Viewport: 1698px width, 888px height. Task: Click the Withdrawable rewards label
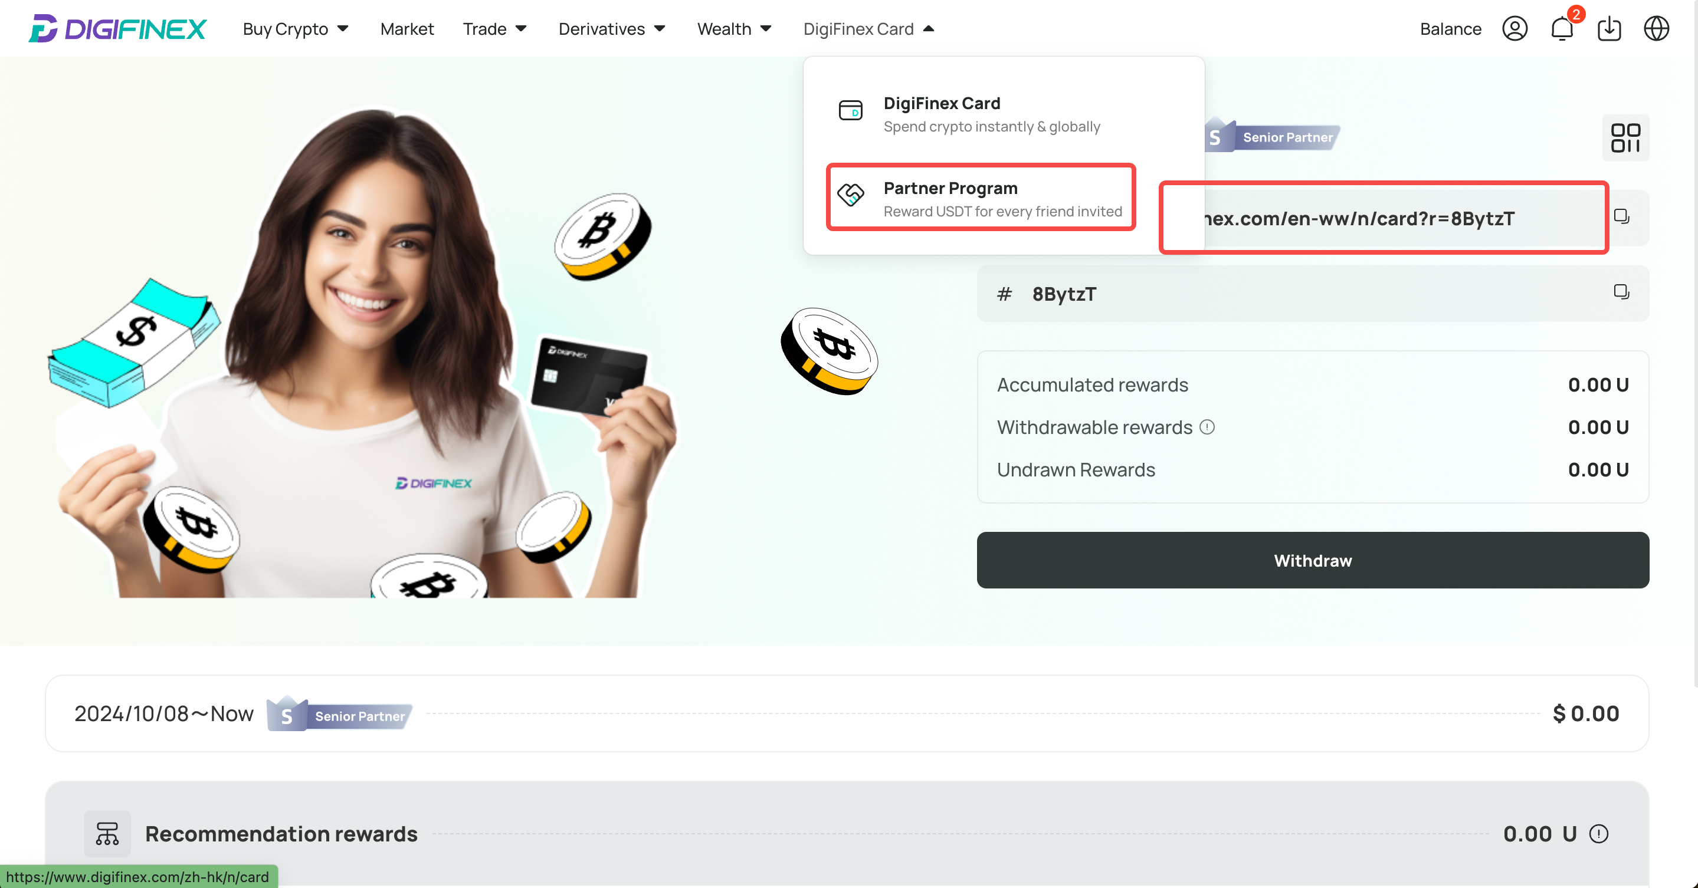[1094, 427]
